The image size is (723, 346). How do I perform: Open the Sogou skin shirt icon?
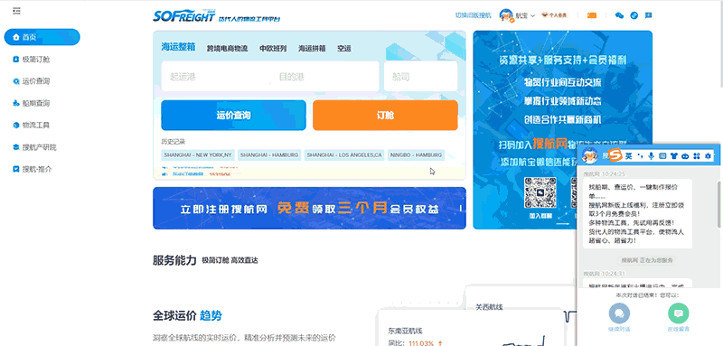674,156
